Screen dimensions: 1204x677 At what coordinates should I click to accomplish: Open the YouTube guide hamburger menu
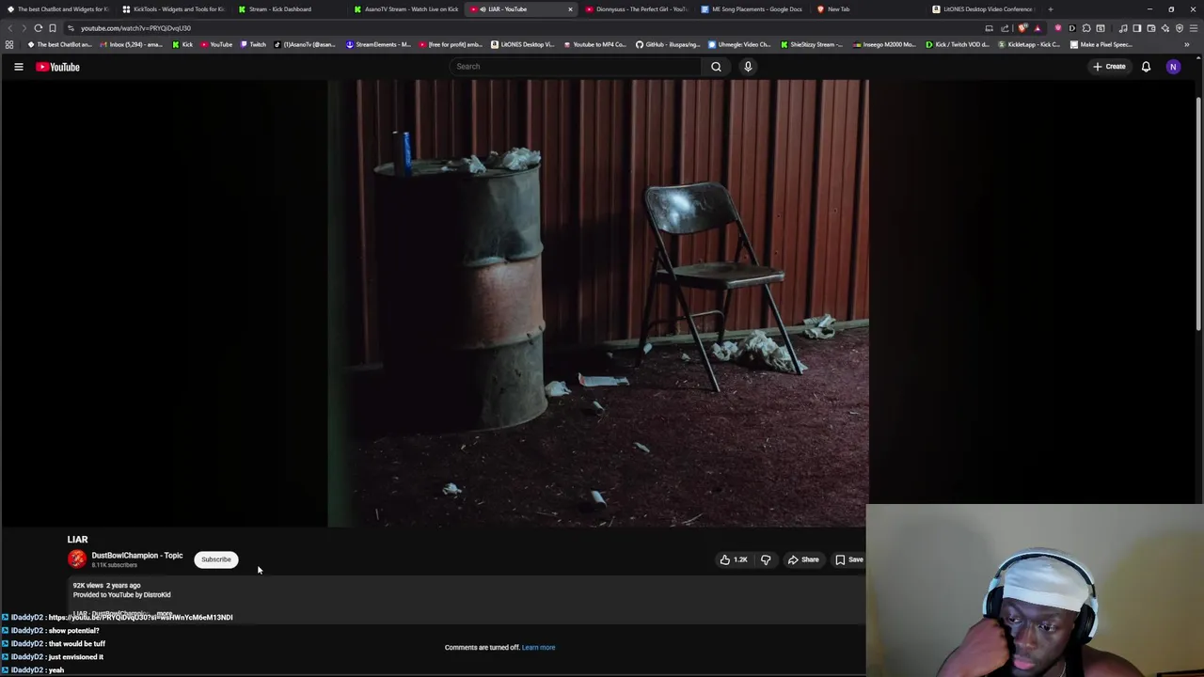[x=18, y=67]
